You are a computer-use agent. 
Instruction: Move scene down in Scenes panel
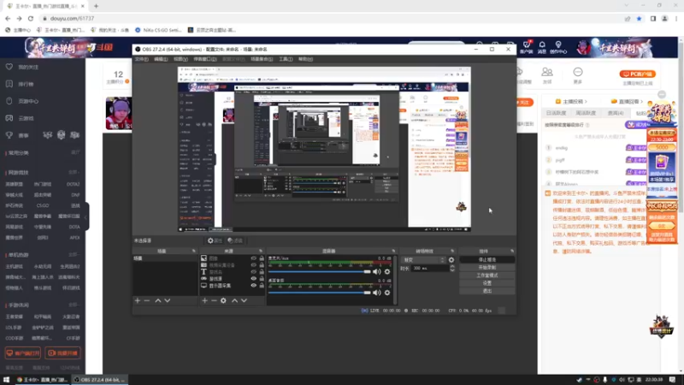(x=168, y=301)
